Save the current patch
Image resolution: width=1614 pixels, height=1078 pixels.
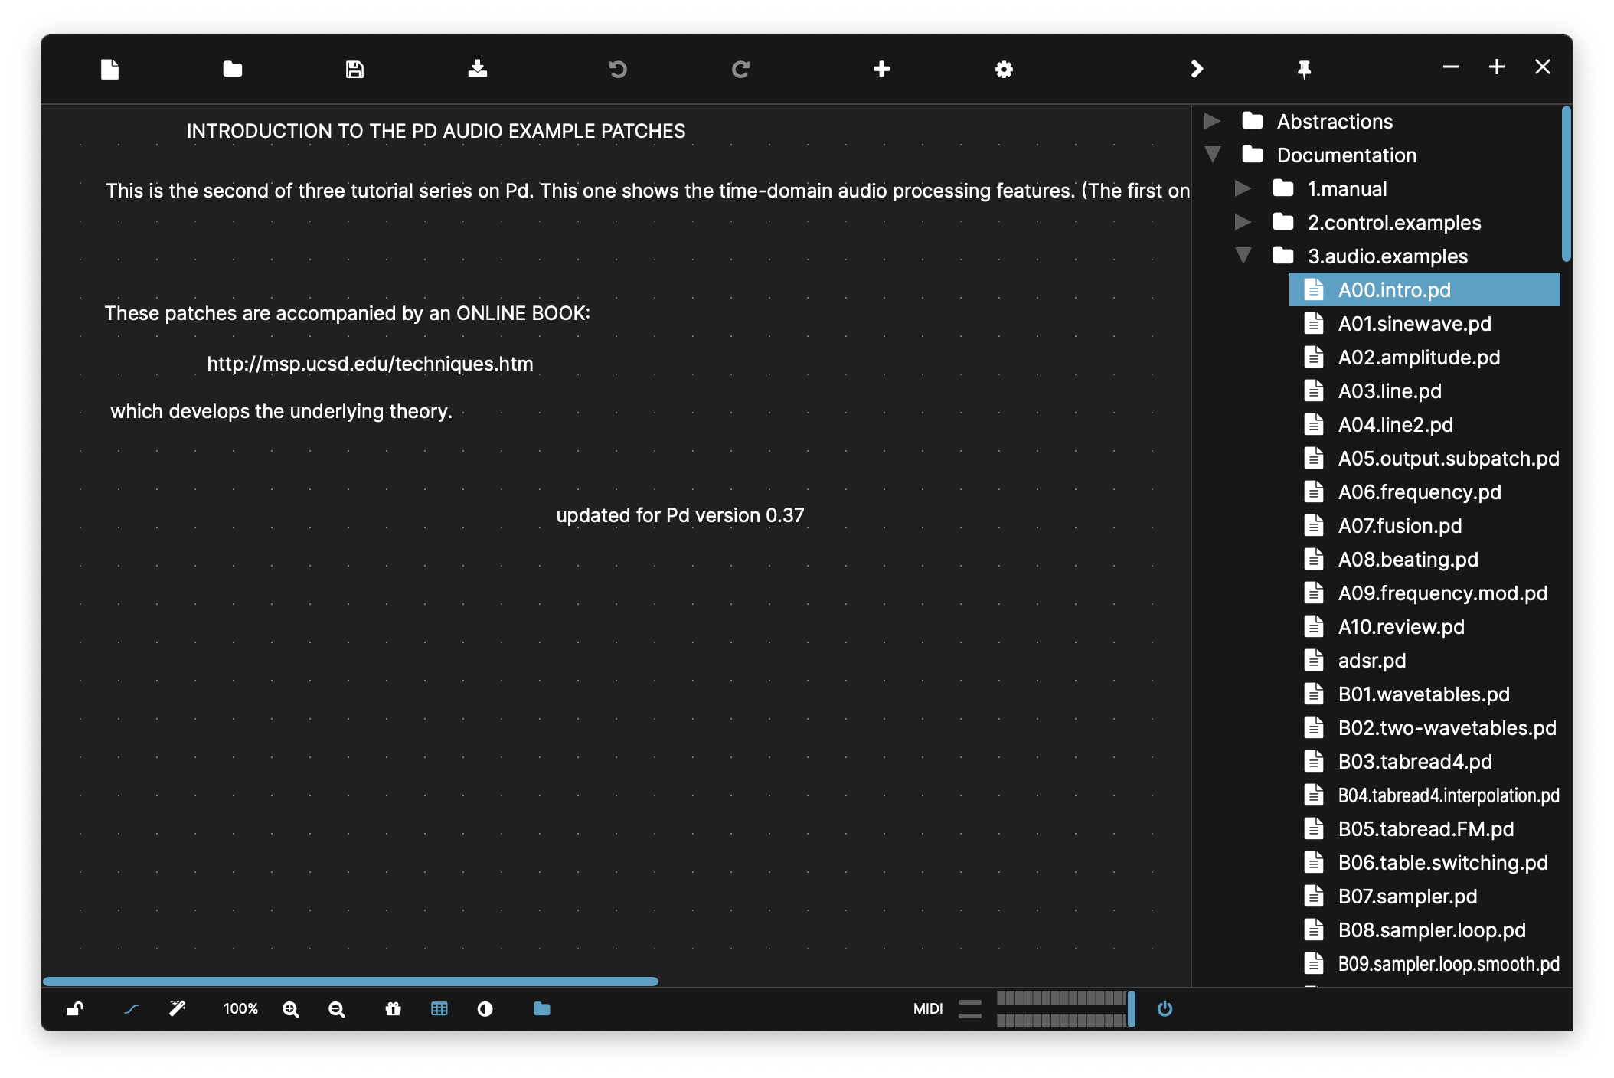(354, 69)
